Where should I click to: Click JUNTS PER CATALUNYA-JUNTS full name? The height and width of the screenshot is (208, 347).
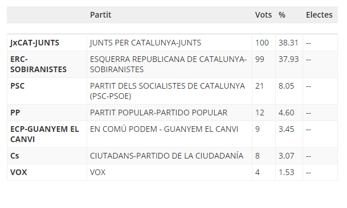tap(145, 43)
